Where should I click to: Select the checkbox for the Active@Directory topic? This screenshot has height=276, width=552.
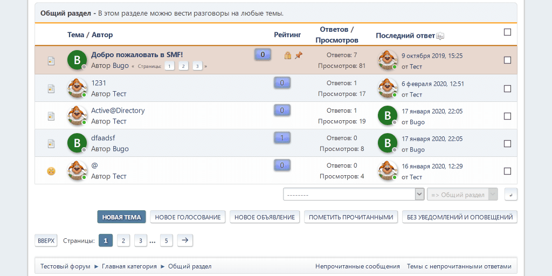(x=507, y=116)
